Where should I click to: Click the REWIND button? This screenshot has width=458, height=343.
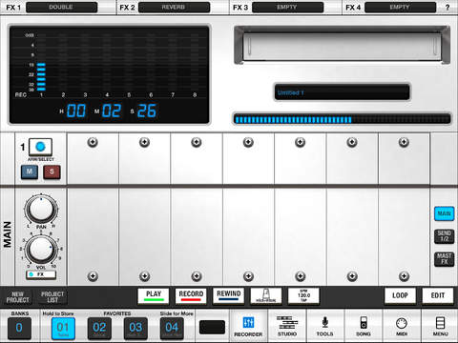(x=228, y=295)
